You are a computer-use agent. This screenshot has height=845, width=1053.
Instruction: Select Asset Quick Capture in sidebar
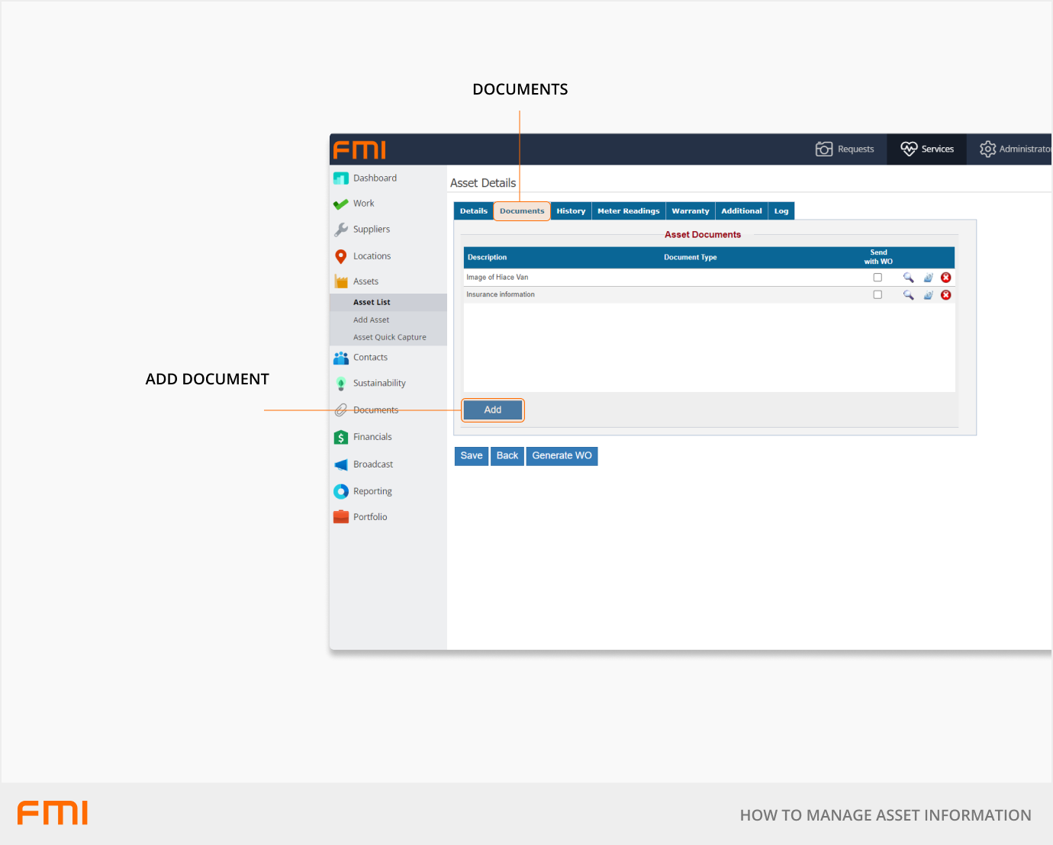[389, 337]
